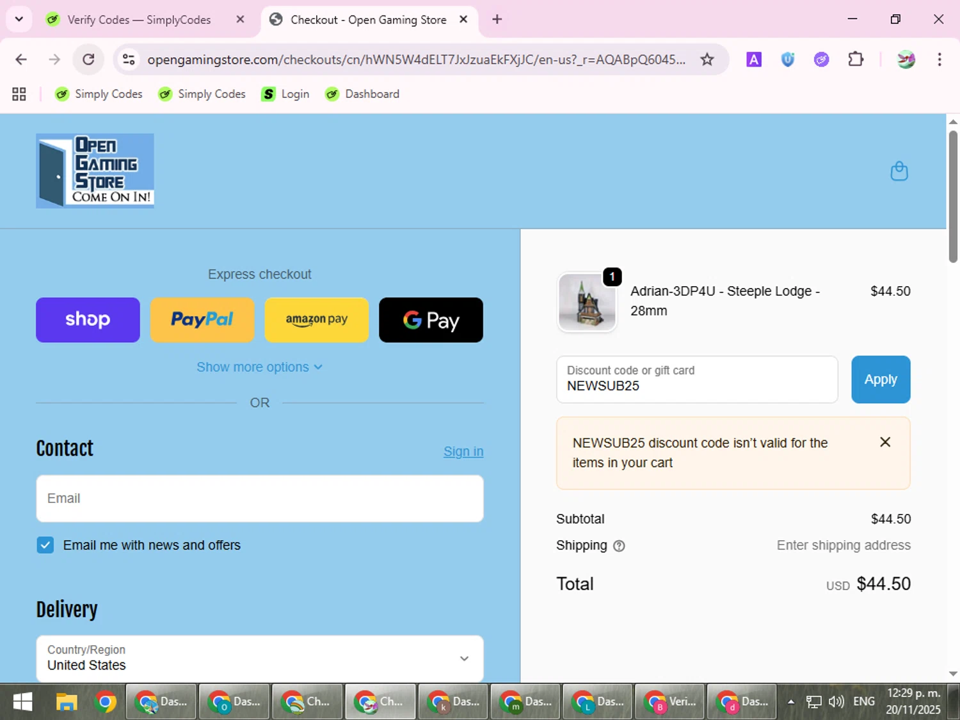Open the Login bookmark

(x=285, y=94)
